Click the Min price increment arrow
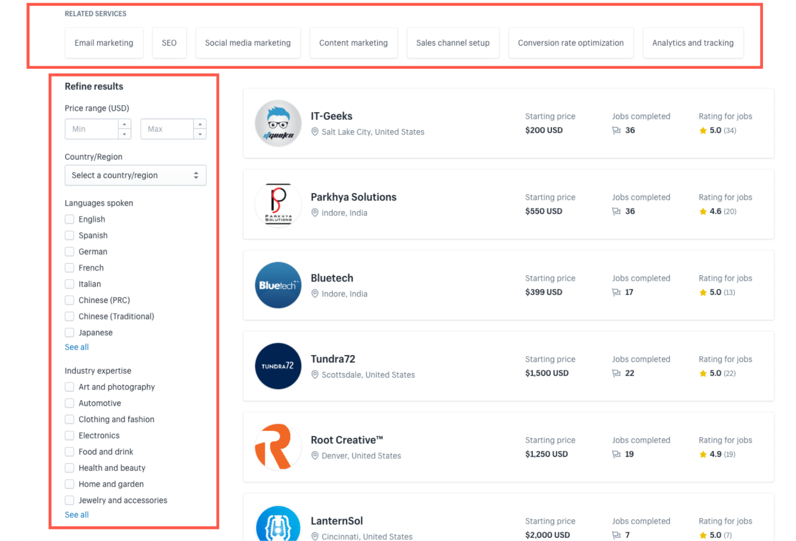 125,125
